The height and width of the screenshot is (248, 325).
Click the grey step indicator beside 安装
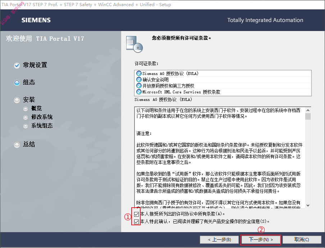17,100
